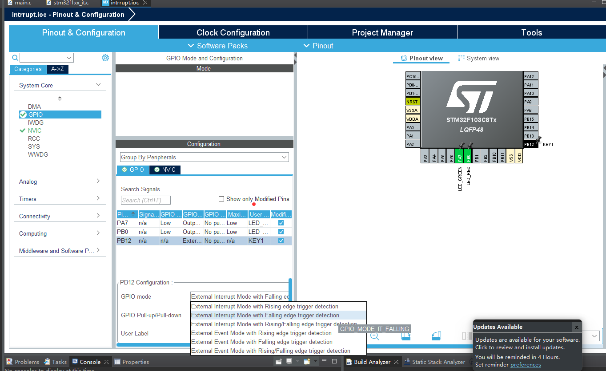Screen dimensions: 606x371
Task: Expand the Analog category
Action: coord(98,181)
